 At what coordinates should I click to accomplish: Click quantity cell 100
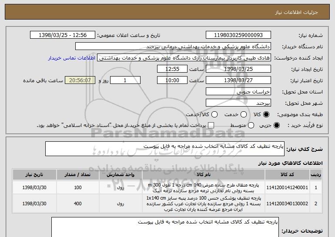click(77, 187)
